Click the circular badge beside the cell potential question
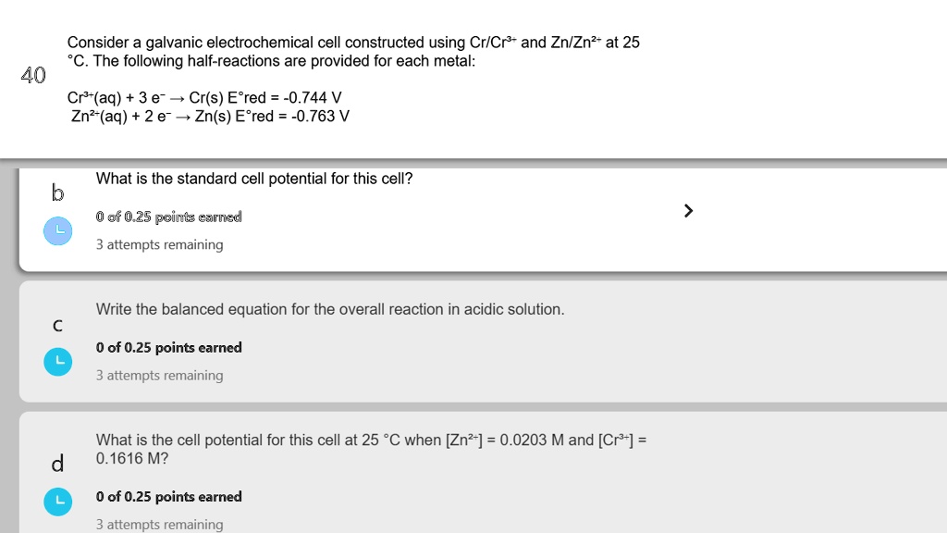 pos(57,502)
